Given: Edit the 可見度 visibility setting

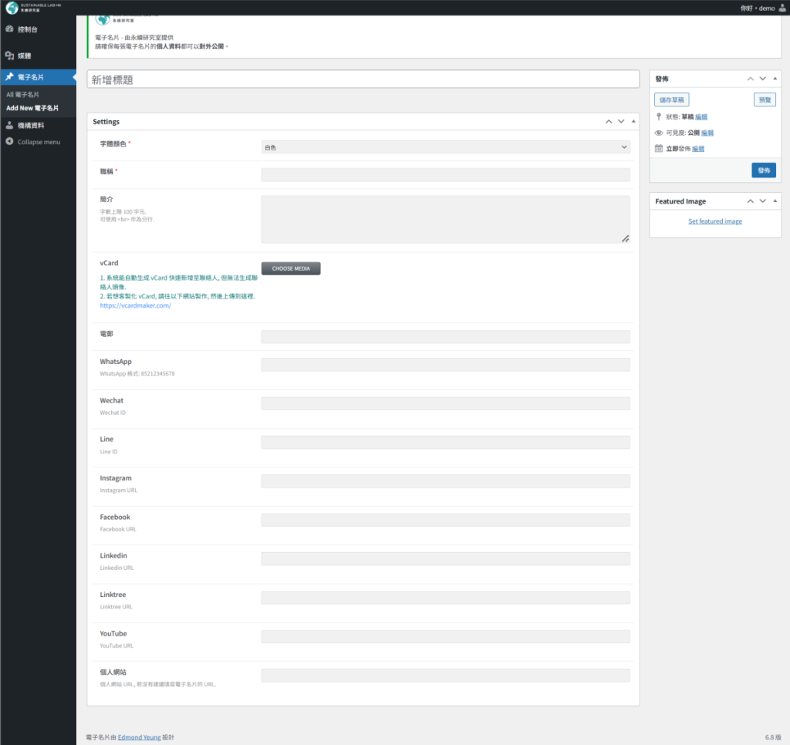Looking at the screenshot, I should coord(707,133).
